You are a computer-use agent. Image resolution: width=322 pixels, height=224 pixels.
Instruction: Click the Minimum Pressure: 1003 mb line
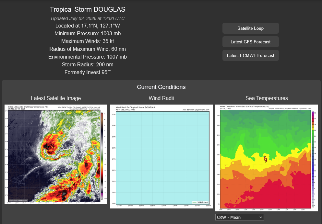pyautogui.click(x=88, y=33)
